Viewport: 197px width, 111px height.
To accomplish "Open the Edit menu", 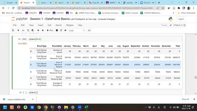I will click(x=23, y=25).
